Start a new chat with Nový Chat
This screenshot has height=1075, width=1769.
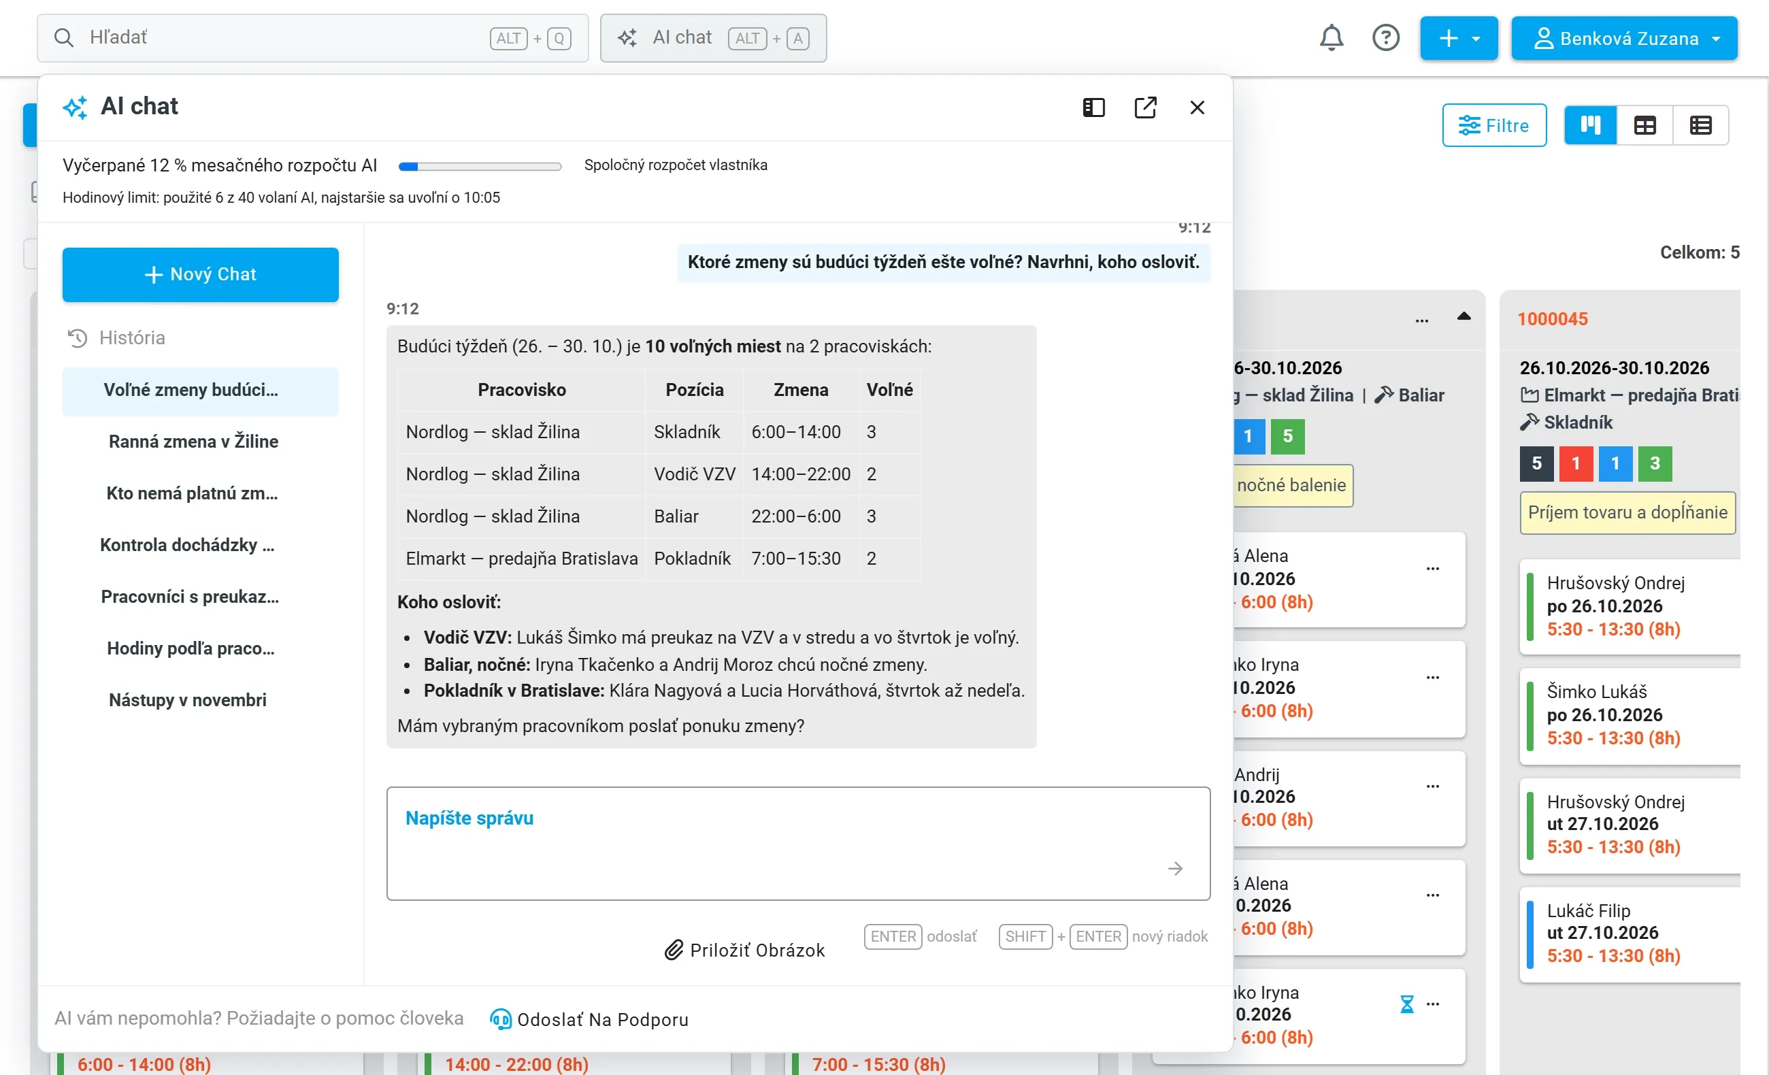200,275
